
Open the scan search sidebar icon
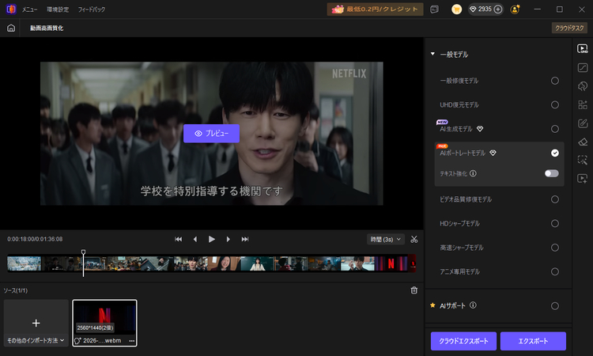[x=583, y=160]
